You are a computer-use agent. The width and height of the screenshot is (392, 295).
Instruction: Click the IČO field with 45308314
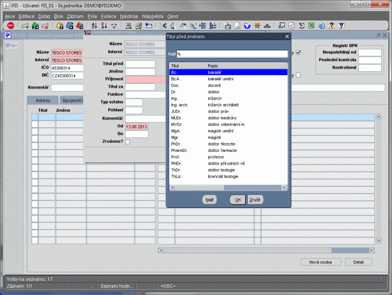[x=67, y=68]
